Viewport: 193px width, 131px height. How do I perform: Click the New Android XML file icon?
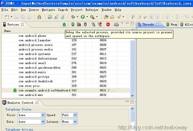(62, 17)
